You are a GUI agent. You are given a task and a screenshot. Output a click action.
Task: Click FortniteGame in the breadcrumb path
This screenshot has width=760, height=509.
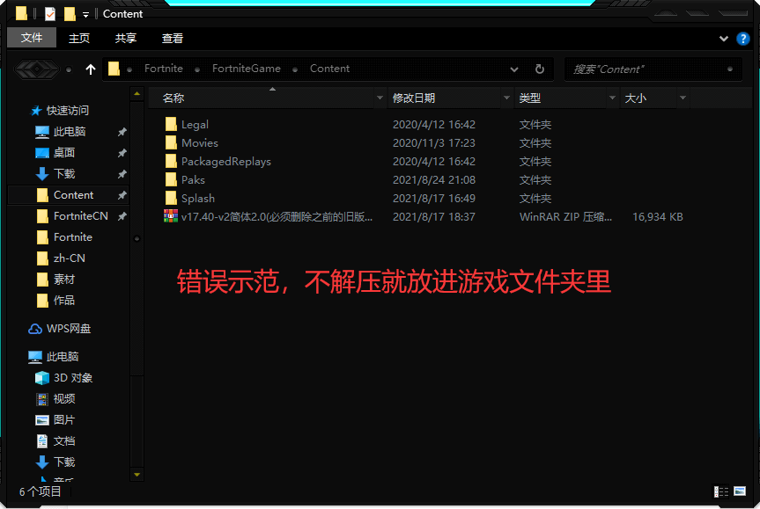247,69
